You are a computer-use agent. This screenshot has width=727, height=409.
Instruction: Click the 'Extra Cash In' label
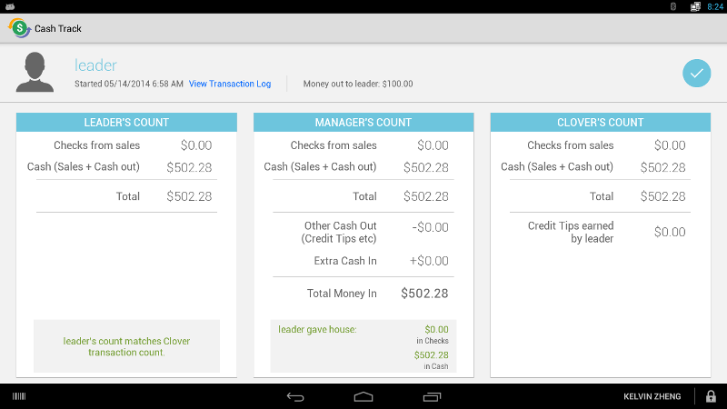pos(345,261)
